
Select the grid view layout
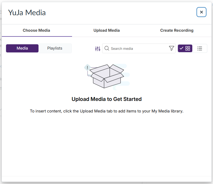pyautogui.click(x=185, y=48)
